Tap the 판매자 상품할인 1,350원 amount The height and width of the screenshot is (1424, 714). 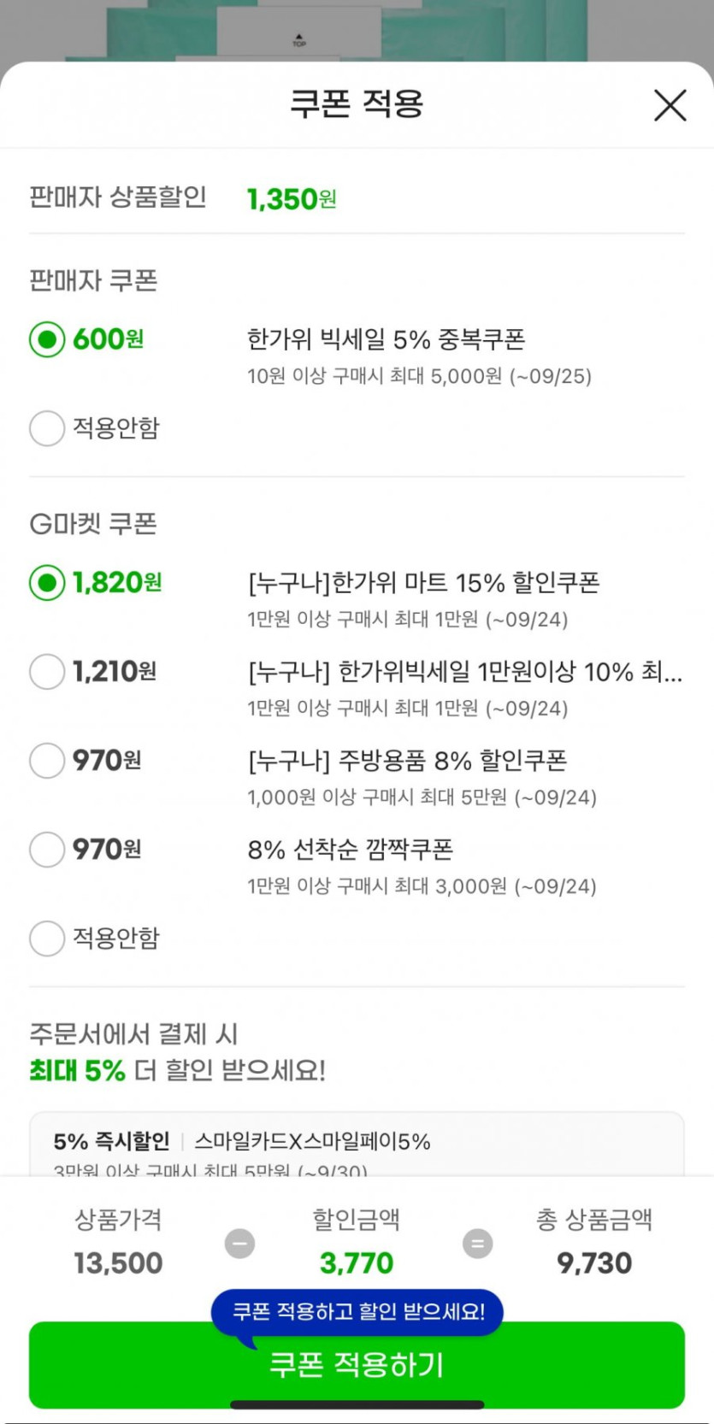(x=291, y=199)
